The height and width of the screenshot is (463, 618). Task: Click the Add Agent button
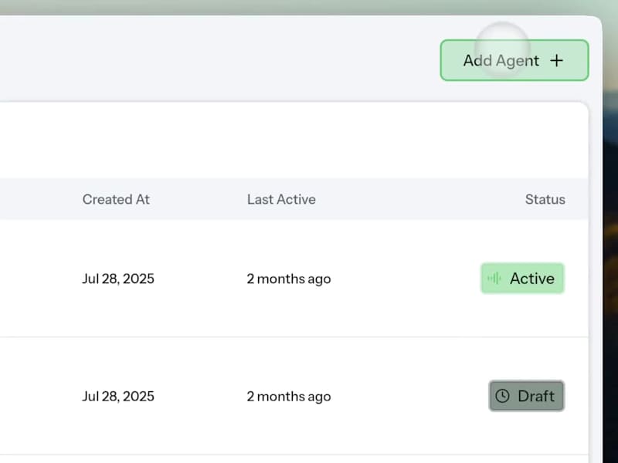coord(514,60)
